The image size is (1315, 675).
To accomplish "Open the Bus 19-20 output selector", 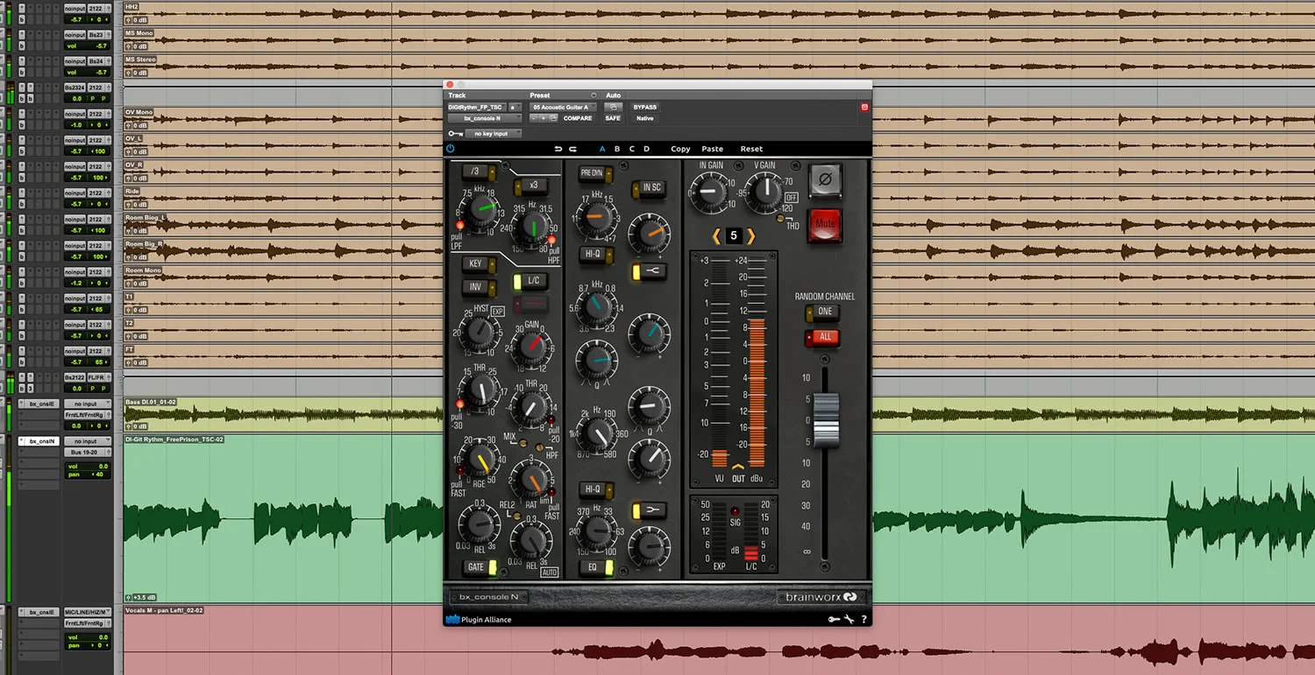I will [x=87, y=453].
